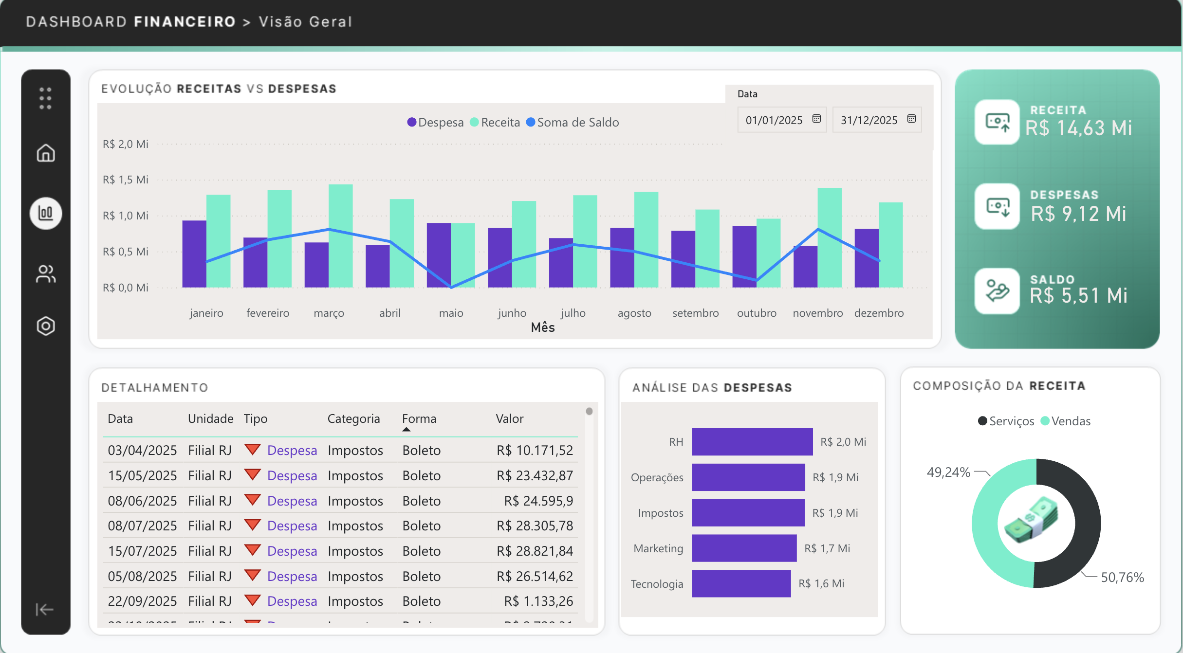Sort table by Categoria column header
Image resolution: width=1183 pixels, height=653 pixels.
tap(353, 418)
